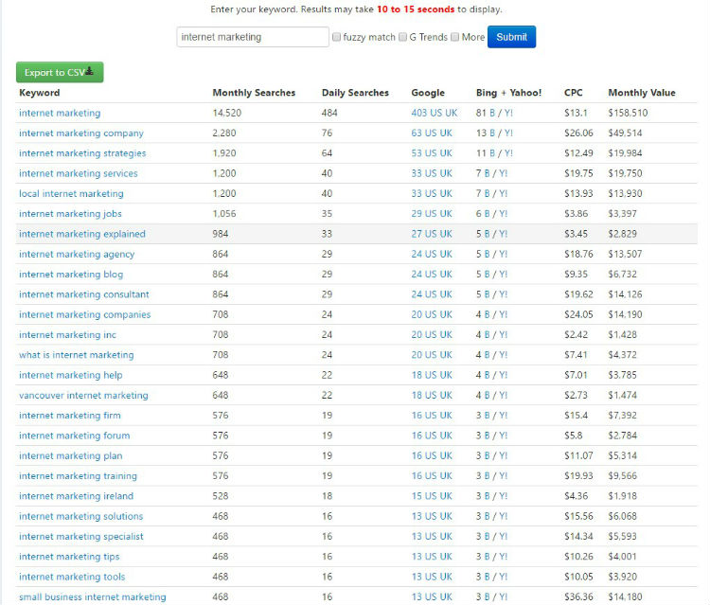Click the CPC column header

[574, 93]
